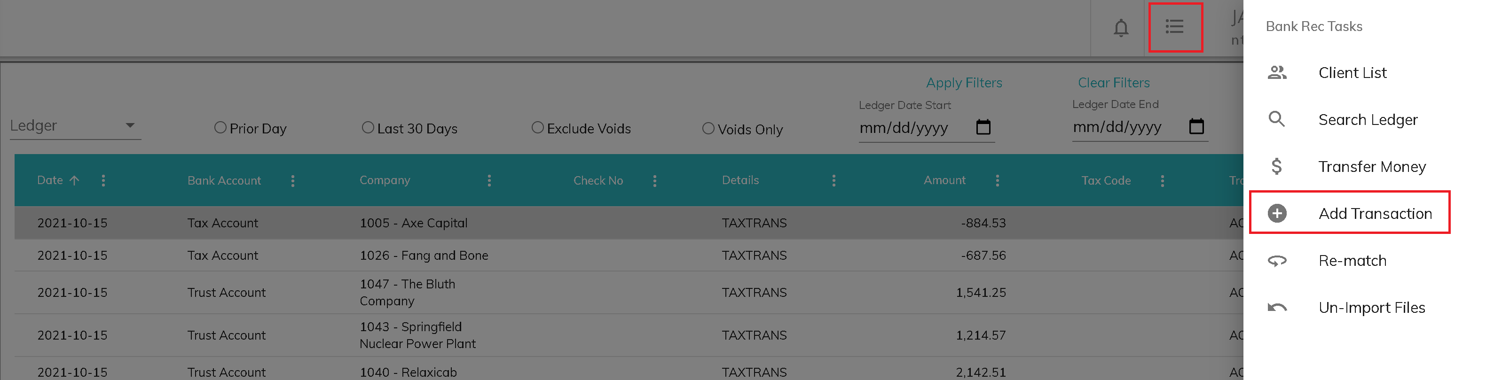The height and width of the screenshot is (380, 1502).
Task: Open Amount column three-dot menu
Action: tap(997, 181)
